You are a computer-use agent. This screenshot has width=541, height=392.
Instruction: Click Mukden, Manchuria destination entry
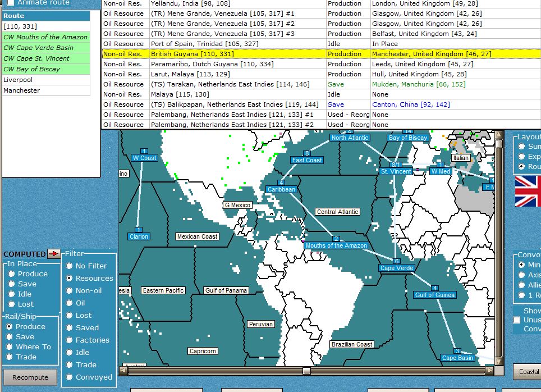pos(419,84)
